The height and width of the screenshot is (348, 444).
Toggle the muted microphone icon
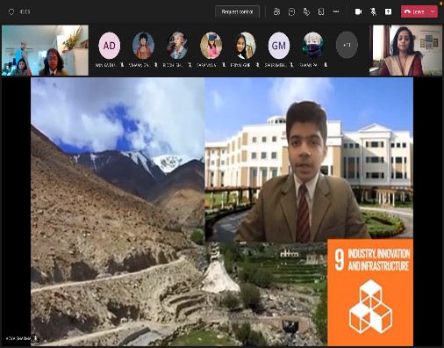(373, 11)
